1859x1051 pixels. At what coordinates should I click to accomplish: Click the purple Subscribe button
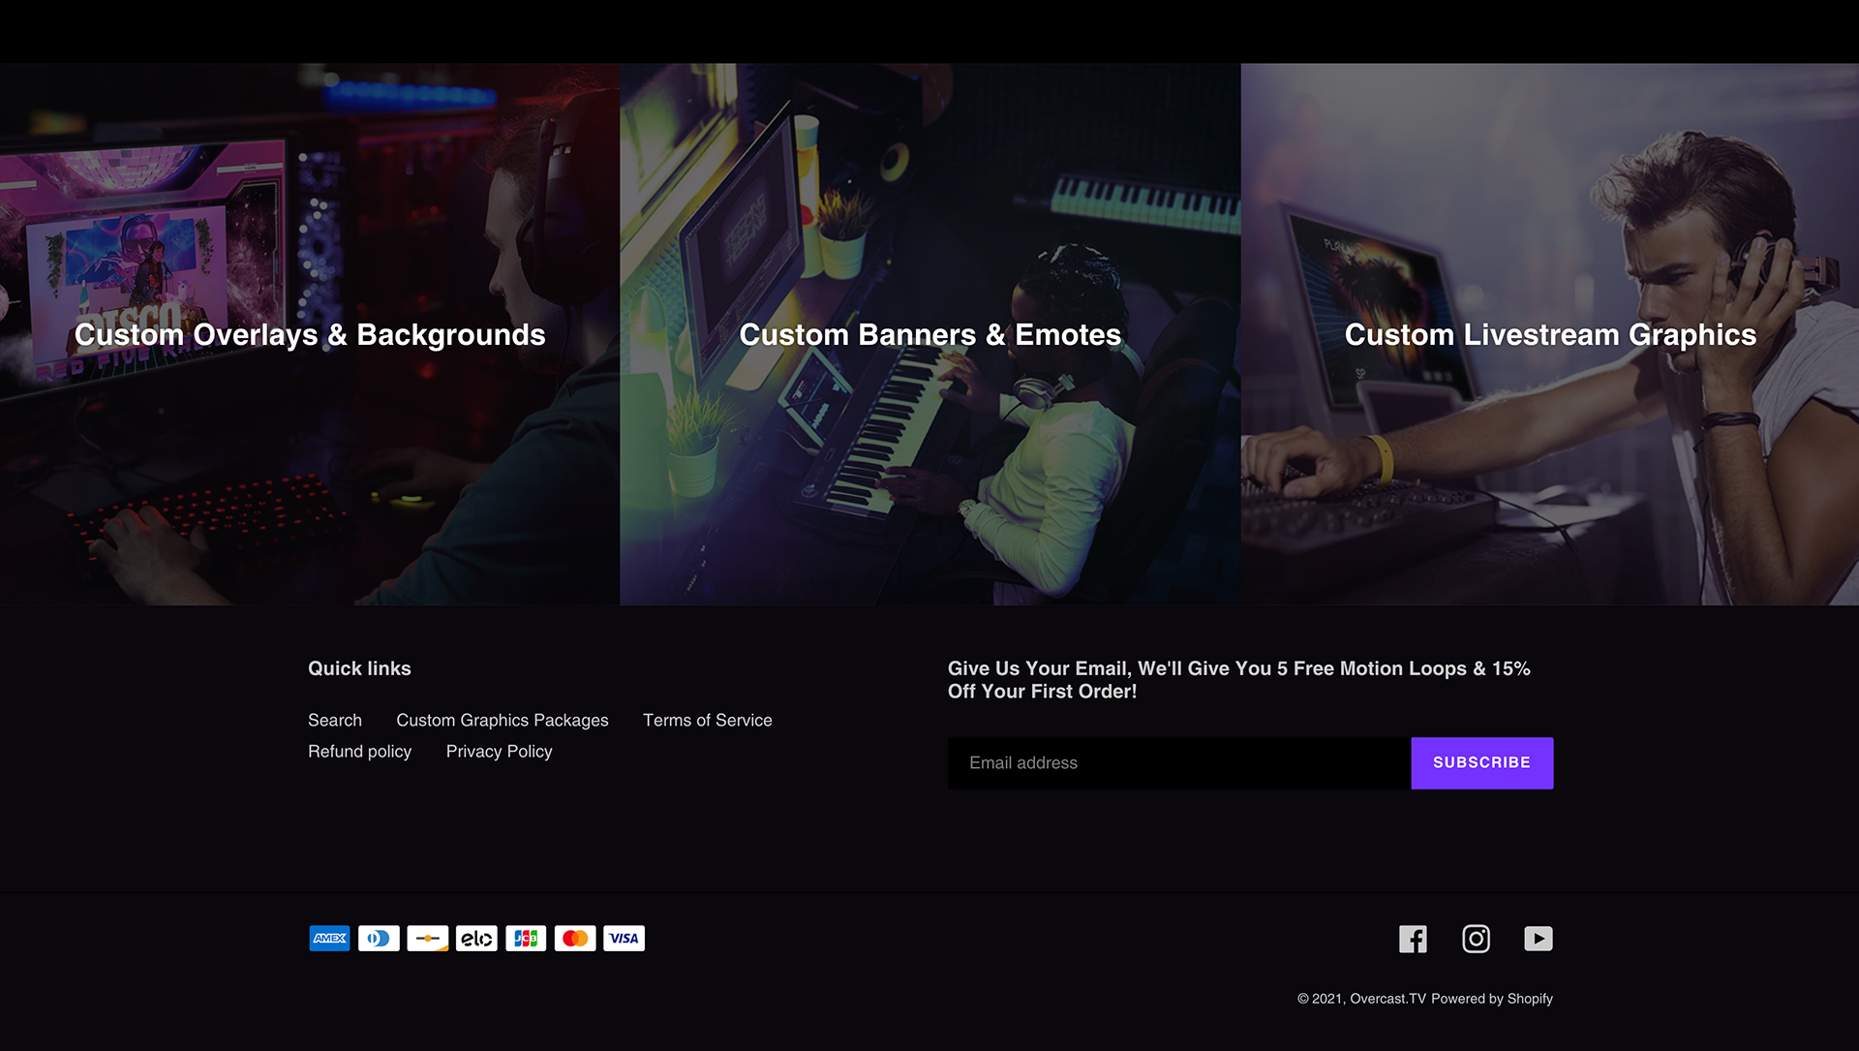click(x=1482, y=763)
